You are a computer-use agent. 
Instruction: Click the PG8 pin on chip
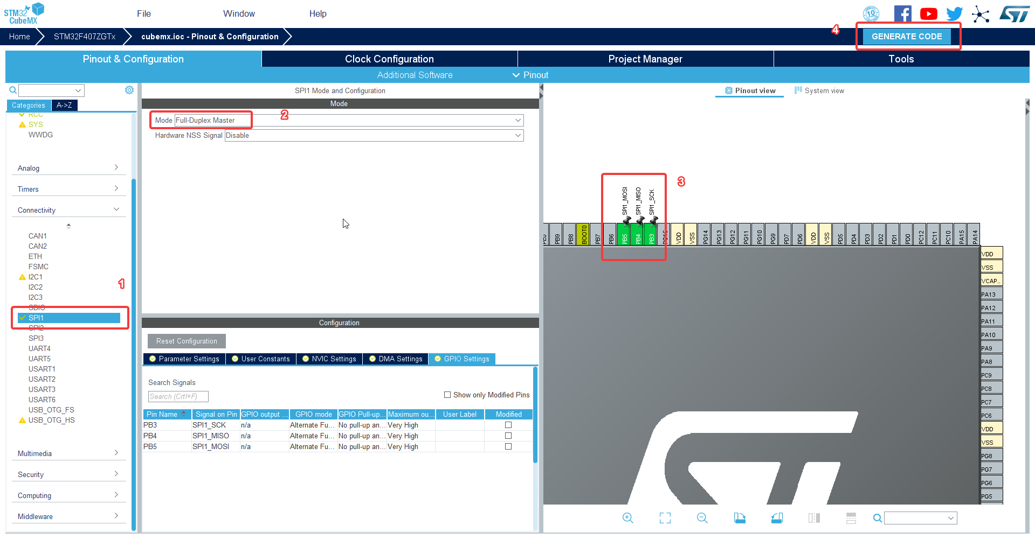click(992, 456)
